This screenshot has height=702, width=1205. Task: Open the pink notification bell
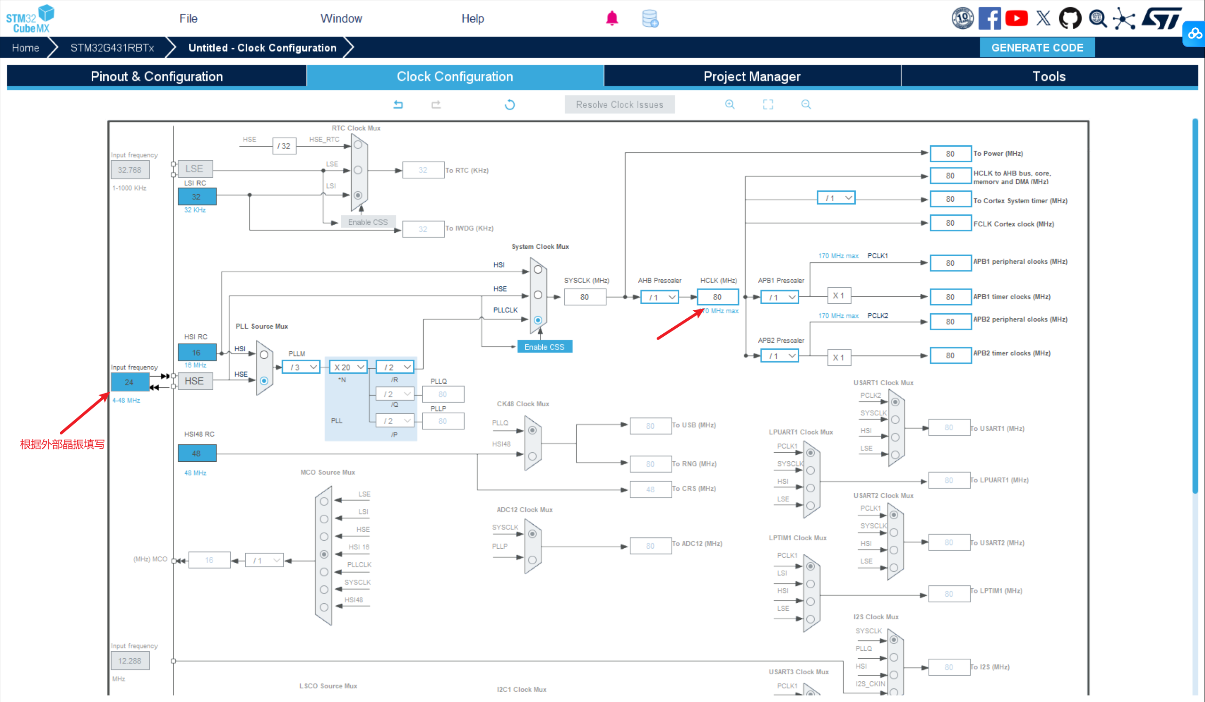pyautogui.click(x=611, y=18)
